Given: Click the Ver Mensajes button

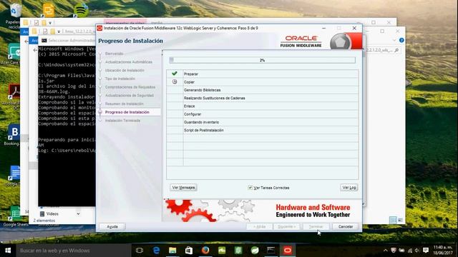Looking at the screenshot, I should pyautogui.click(x=183, y=187).
